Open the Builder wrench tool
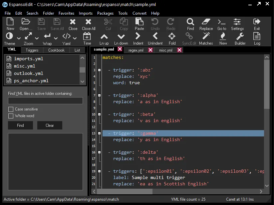The width and height of the screenshot is (274, 205). [x=240, y=39]
